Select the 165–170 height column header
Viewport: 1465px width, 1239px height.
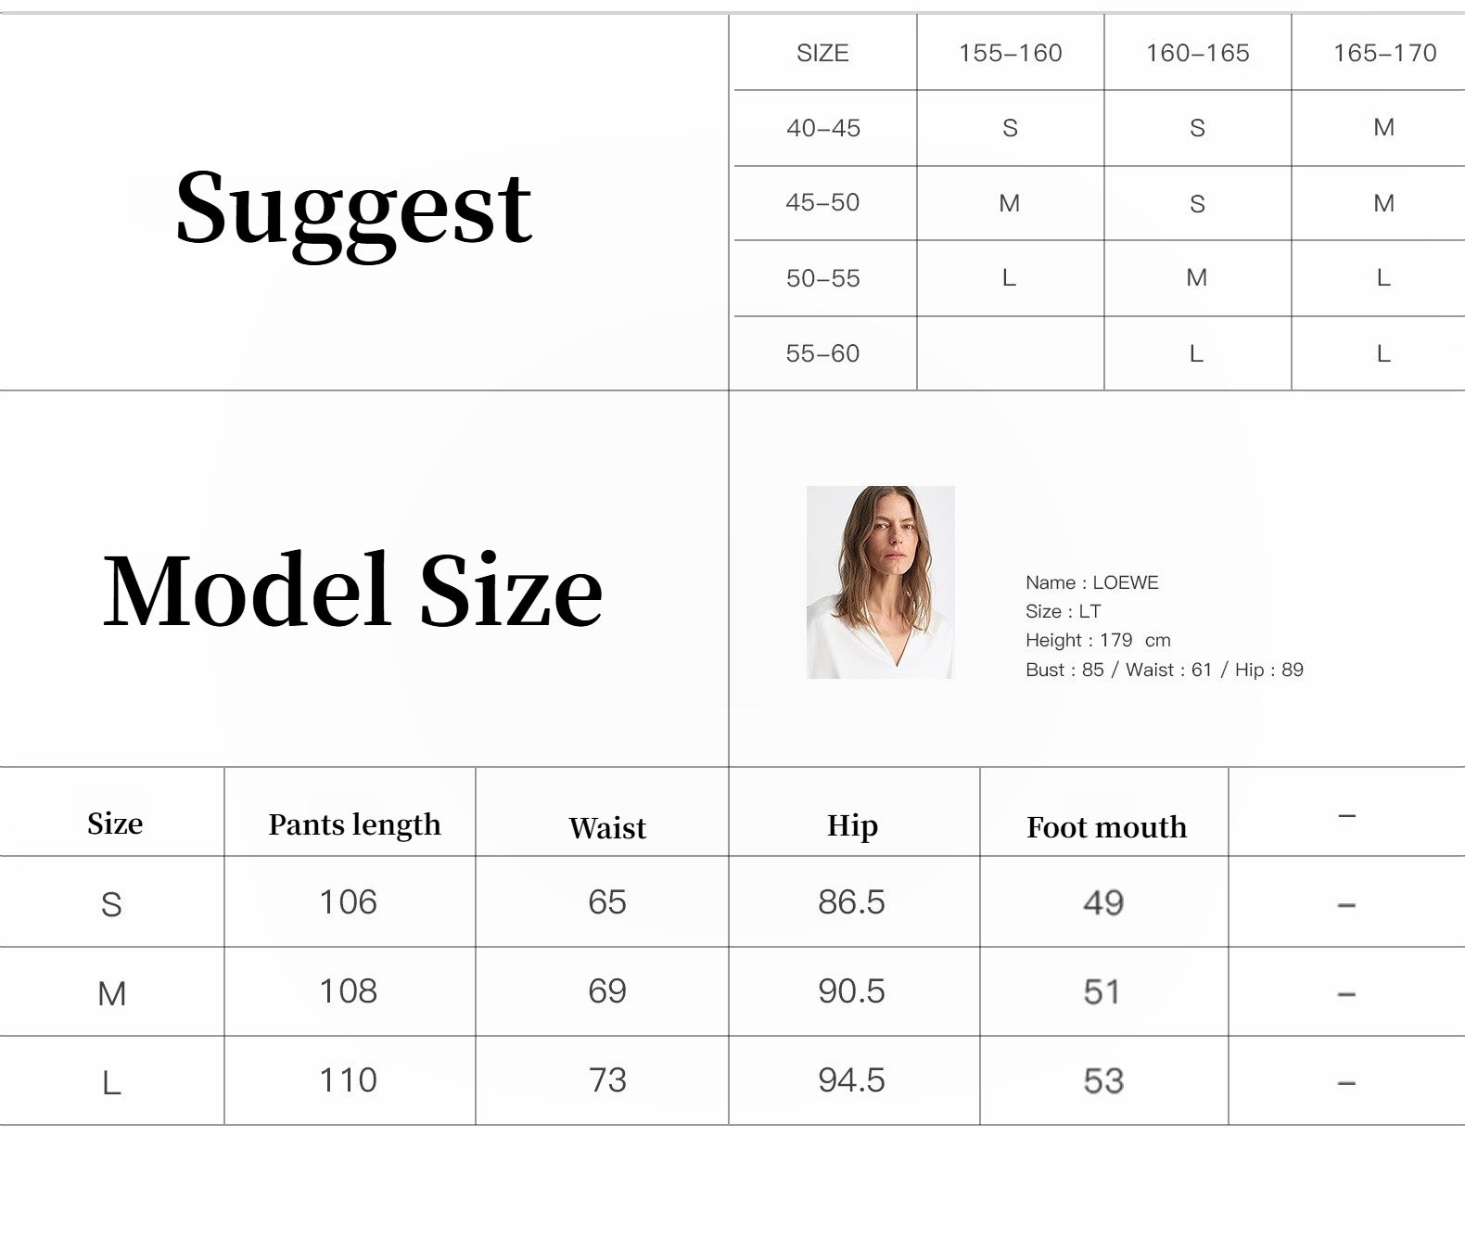1383,53
